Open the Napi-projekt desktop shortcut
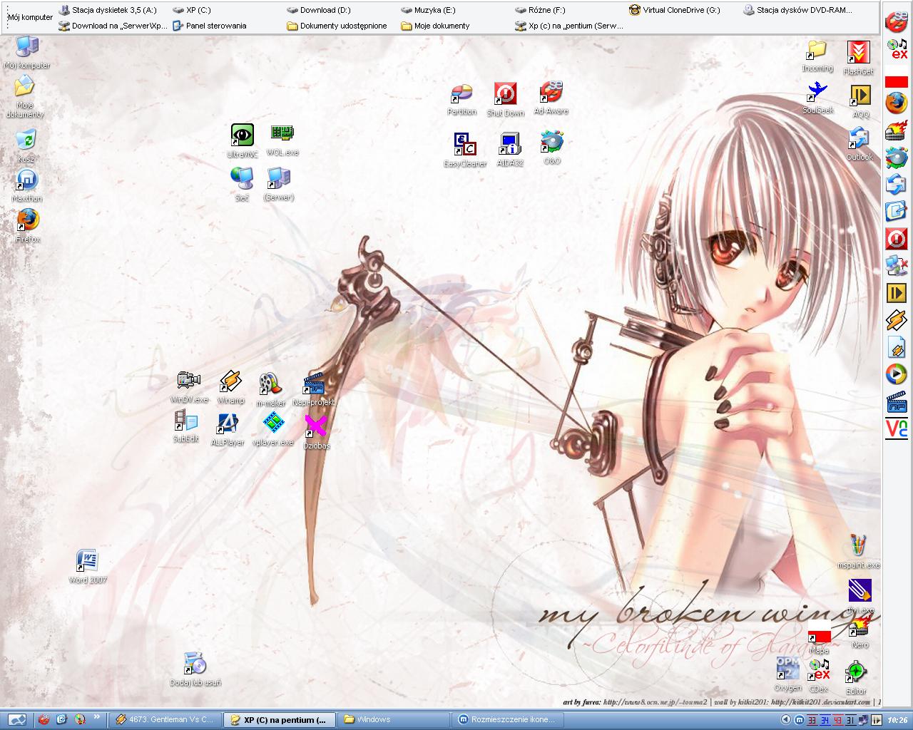Screen dimensions: 913x730 [314, 389]
